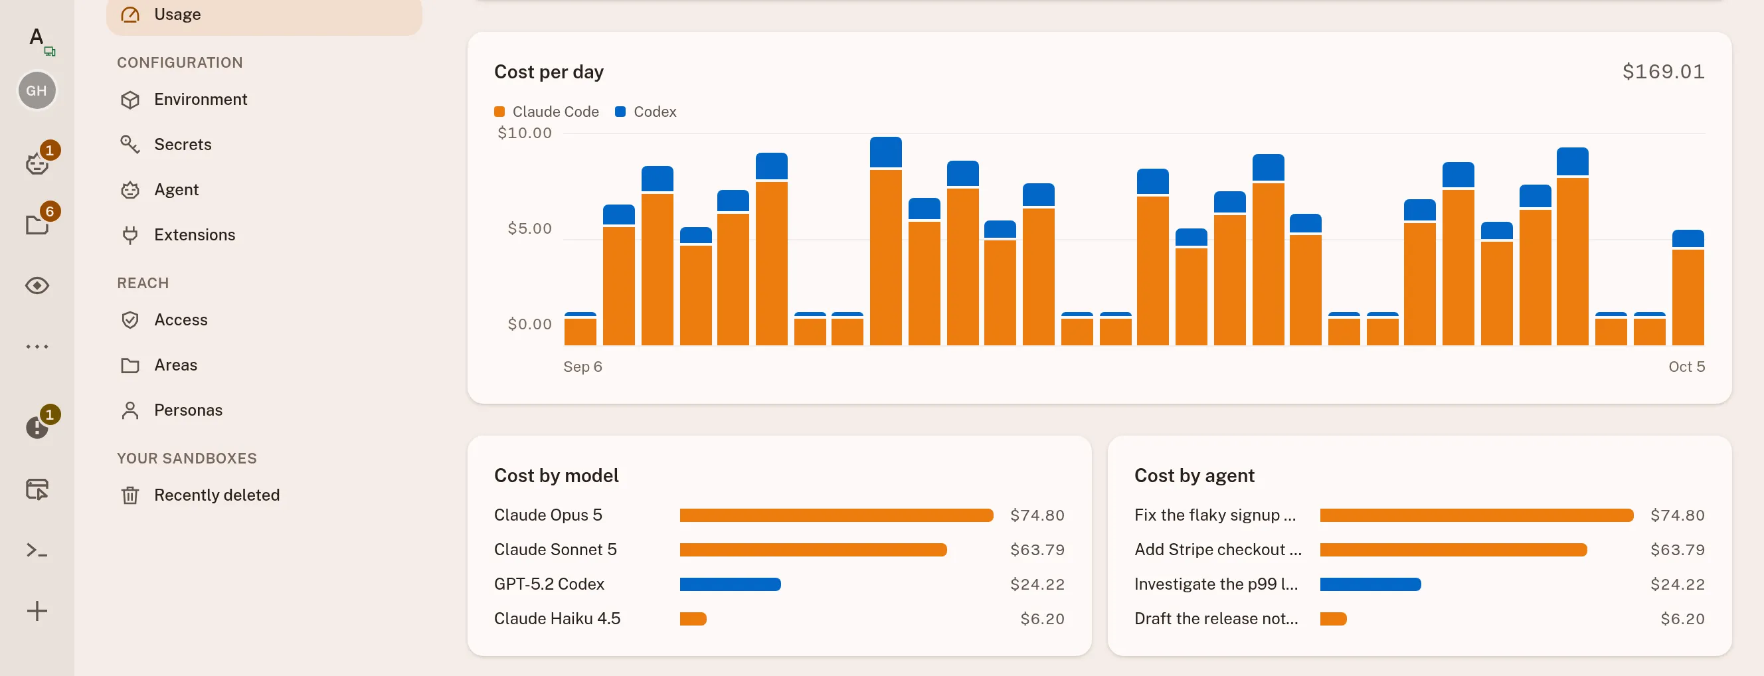
Task: Click the Extensions plug icon
Action: pyautogui.click(x=130, y=235)
